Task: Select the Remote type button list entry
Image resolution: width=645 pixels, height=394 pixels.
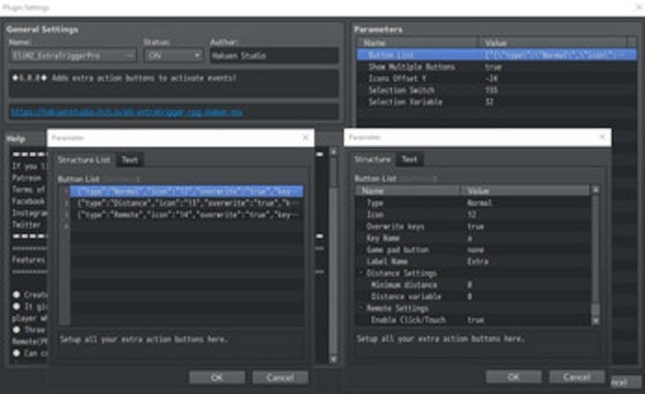Action: point(188,213)
